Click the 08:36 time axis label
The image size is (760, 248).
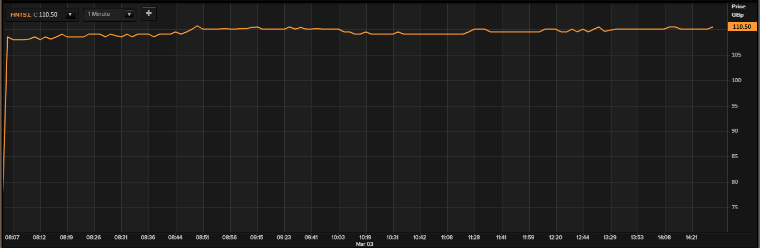148,237
